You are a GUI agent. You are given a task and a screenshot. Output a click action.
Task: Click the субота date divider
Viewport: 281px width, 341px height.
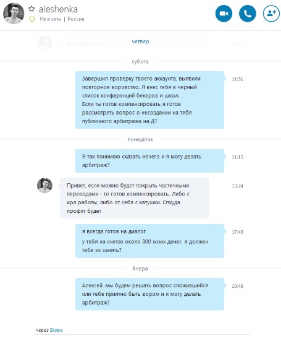[x=140, y=61]
